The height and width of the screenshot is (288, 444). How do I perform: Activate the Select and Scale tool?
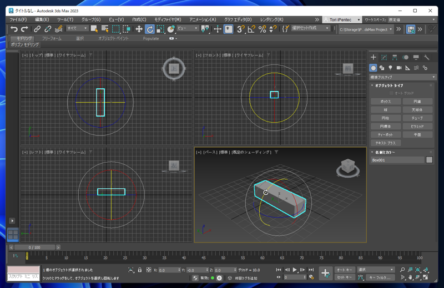pyautogui.click(x=160, y=29)
